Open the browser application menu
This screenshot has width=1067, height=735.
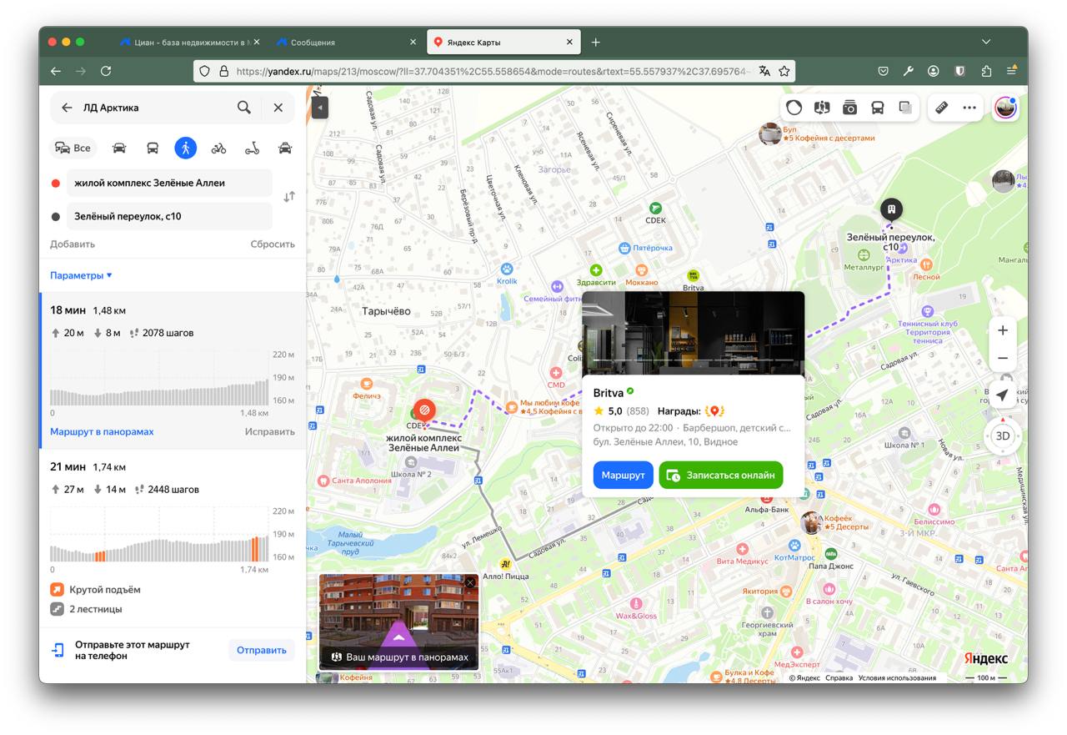[1012, 72]
